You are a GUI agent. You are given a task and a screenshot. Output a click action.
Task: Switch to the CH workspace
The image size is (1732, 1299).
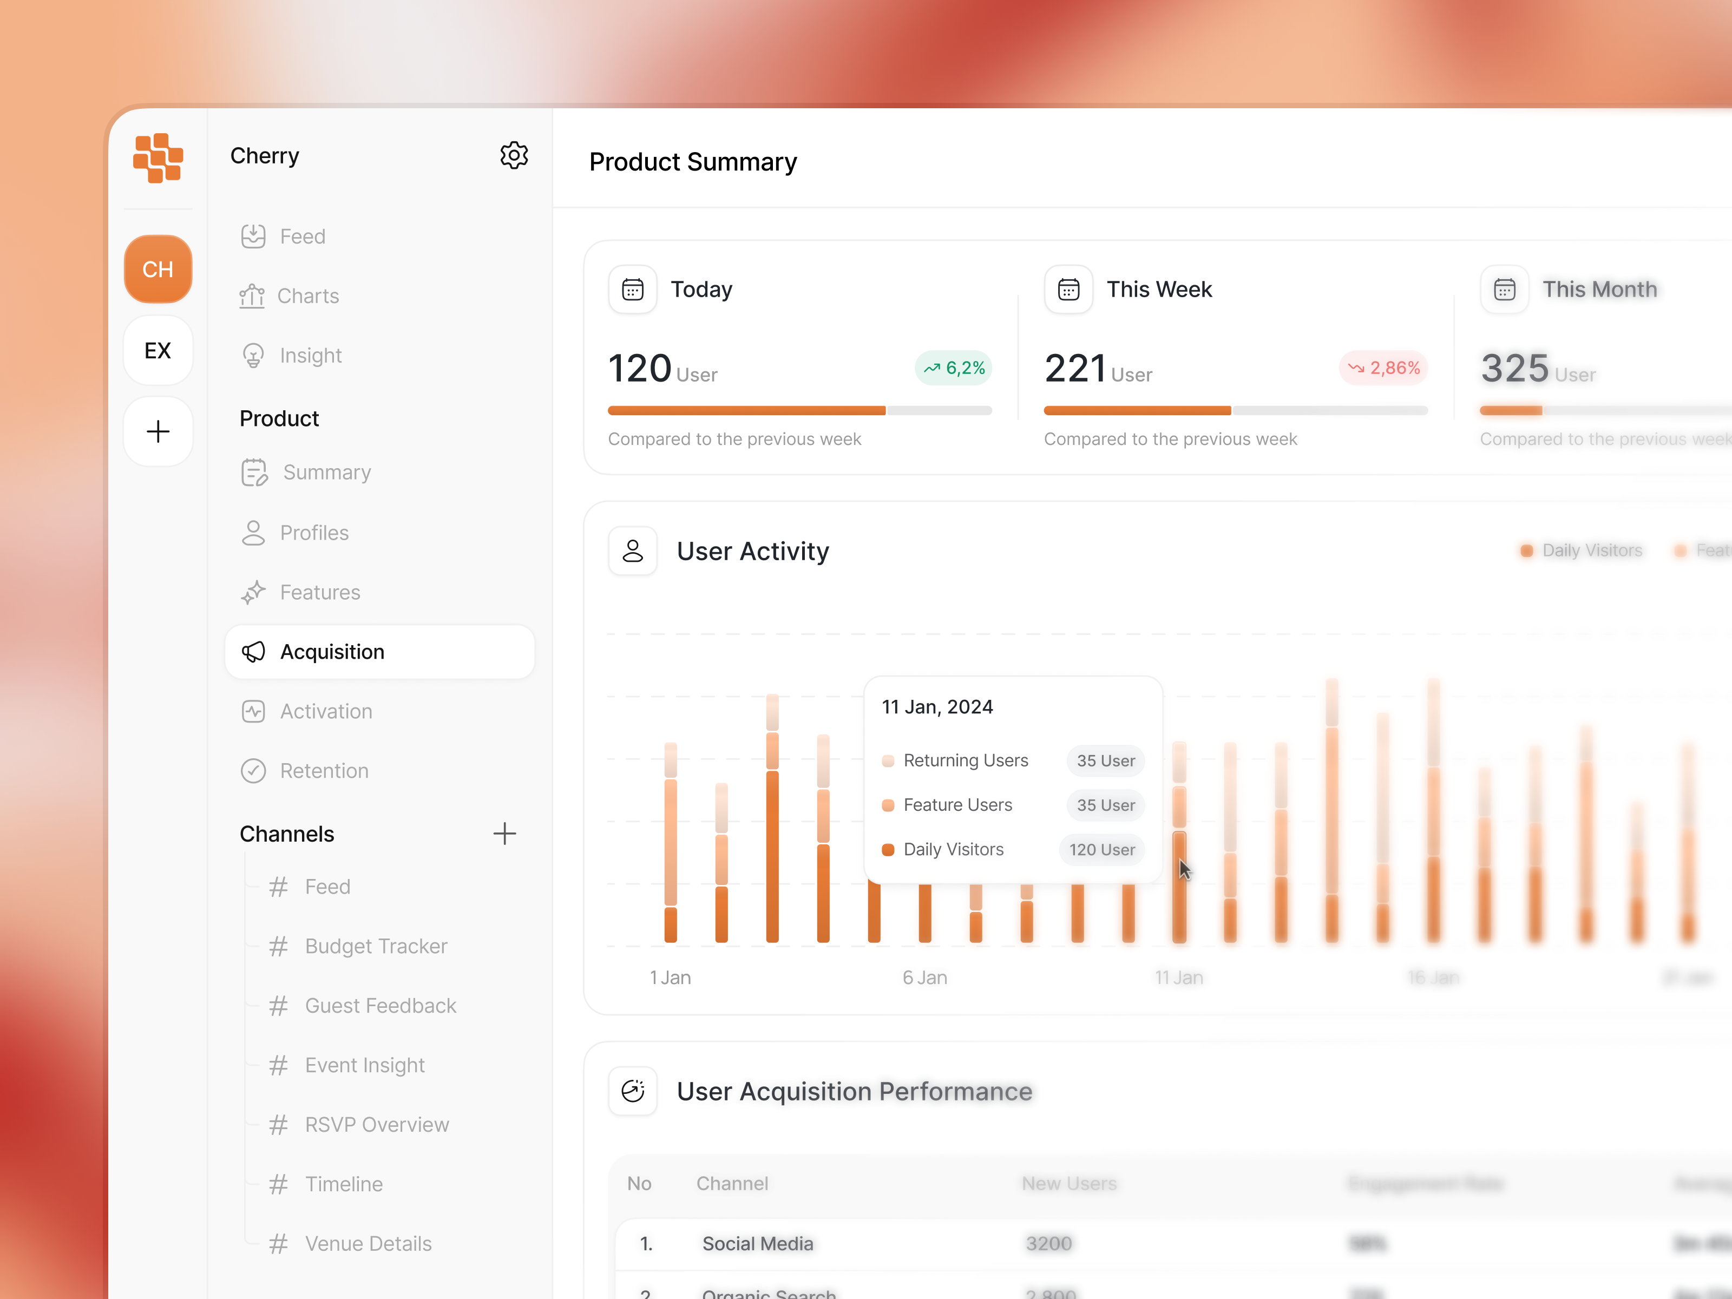(x=158, y=268)
